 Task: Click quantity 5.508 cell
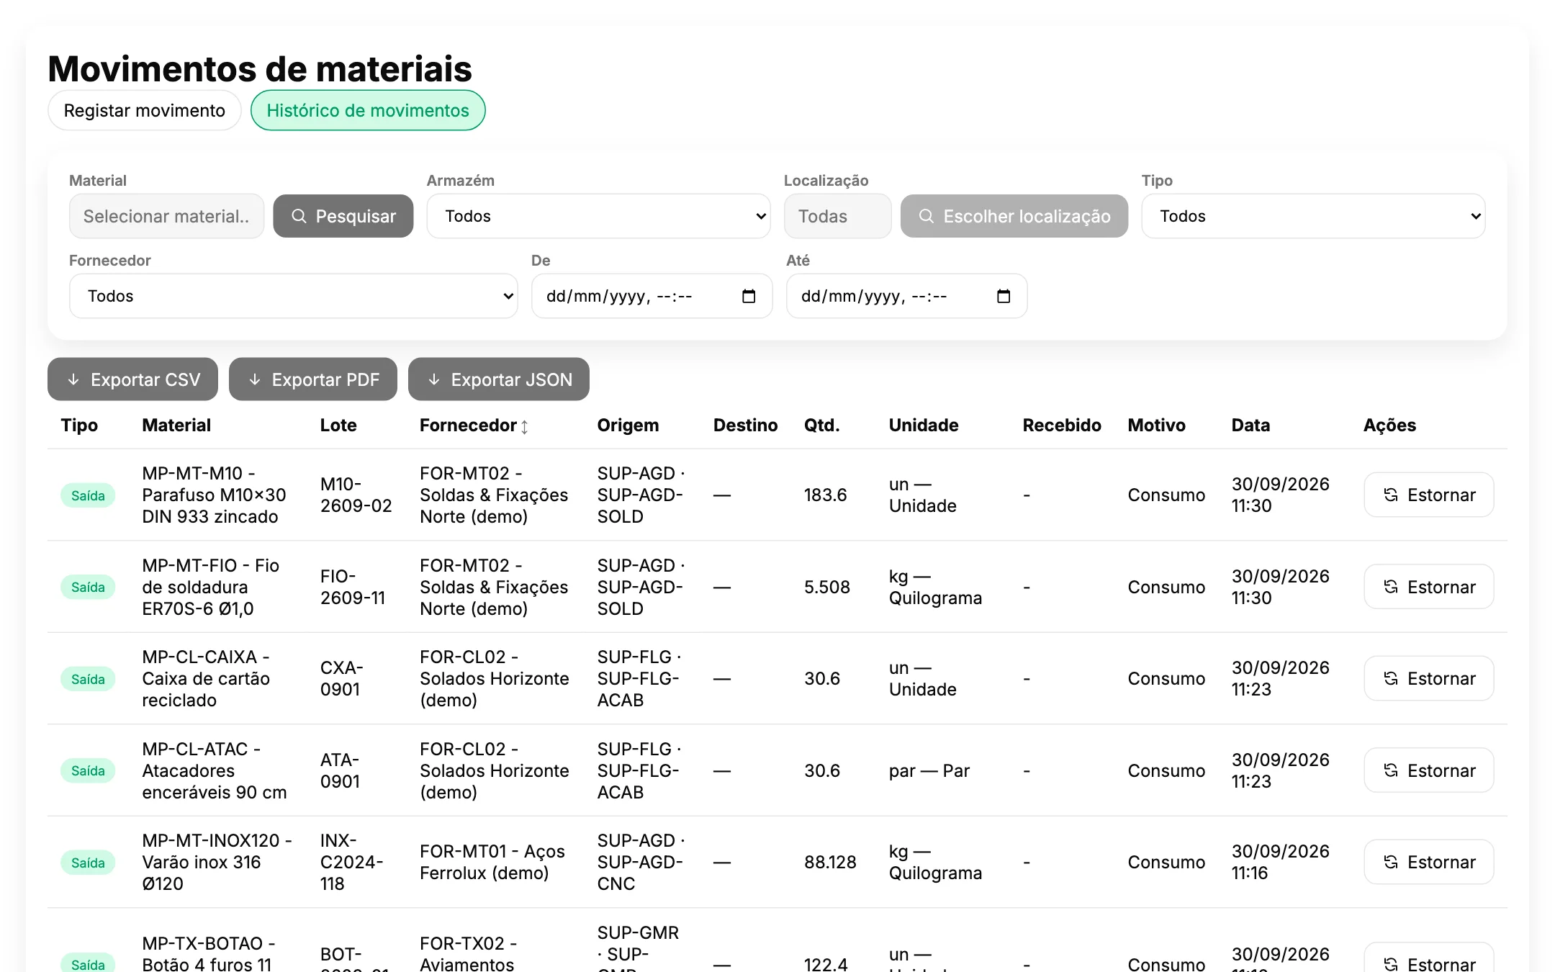[x=826, y=587]
